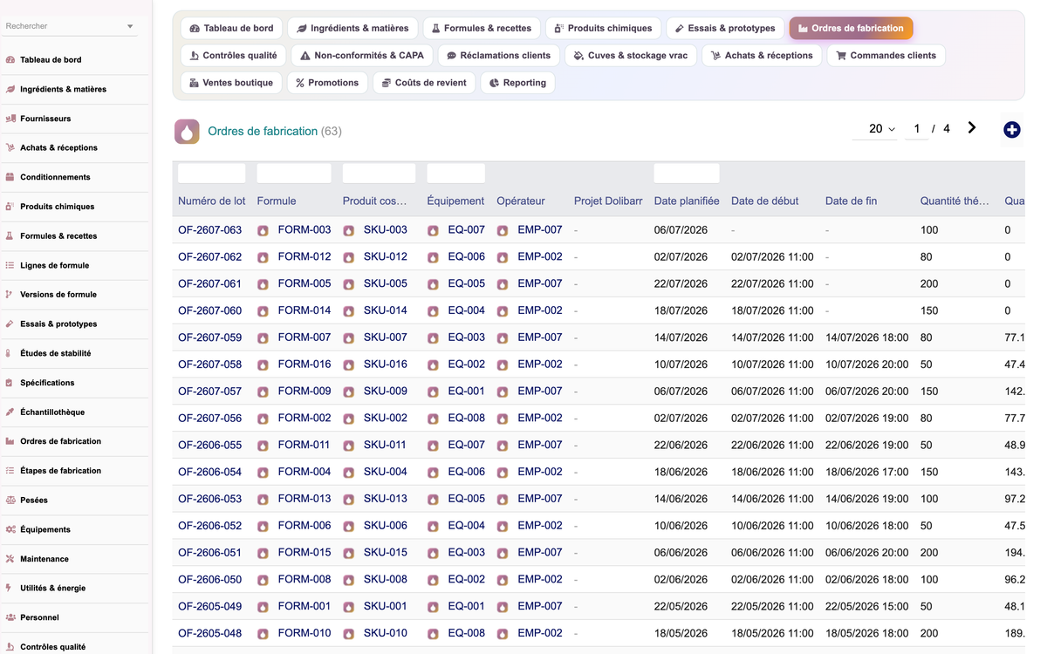Click the Maintenance tools icon in sidebar
The image size is (1047, 654).
(x=10, y=559)
